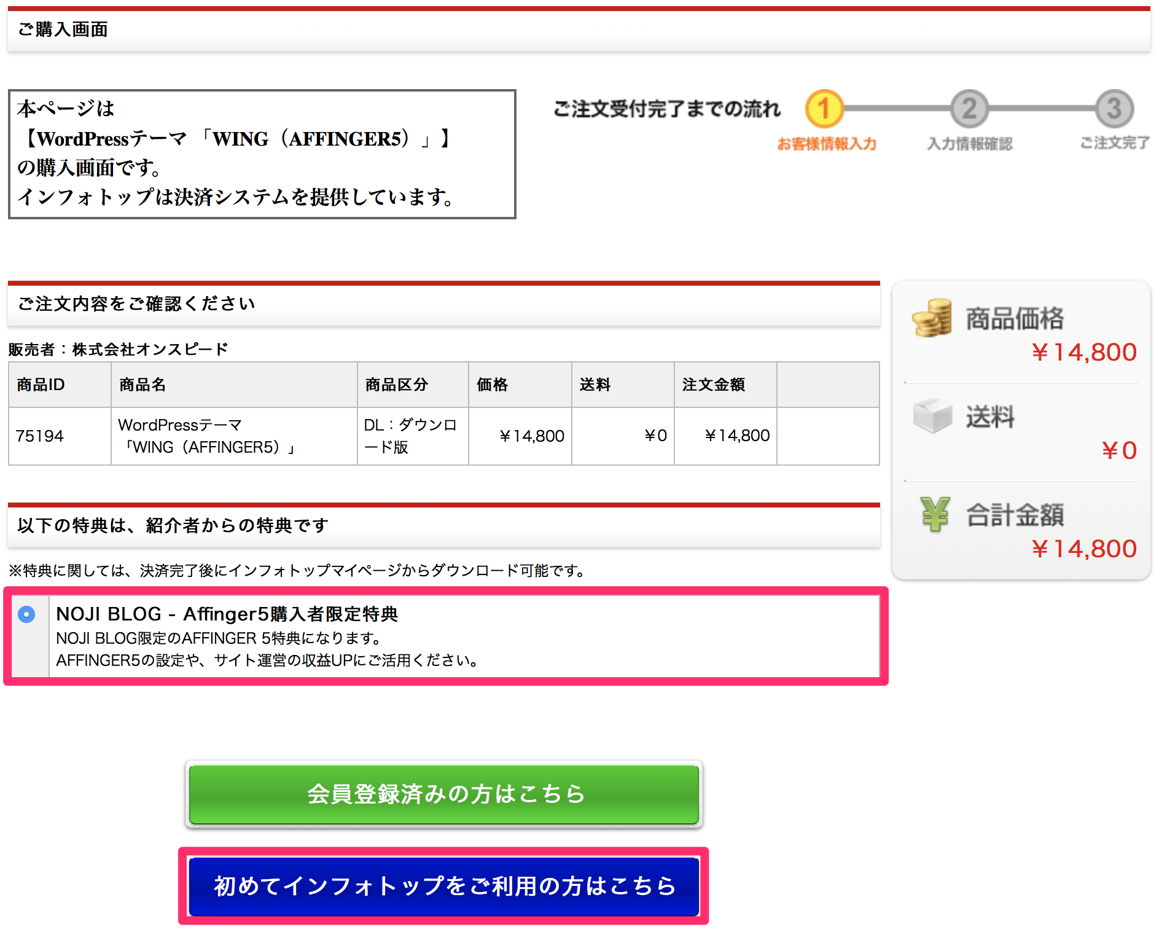Click the green yen total amount icon
Viewport: 1162px width, 940px height.
click(x=934, y=514)
